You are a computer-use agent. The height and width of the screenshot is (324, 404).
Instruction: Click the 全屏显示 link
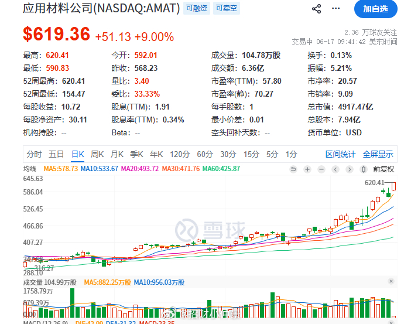(x=378, y=154)
